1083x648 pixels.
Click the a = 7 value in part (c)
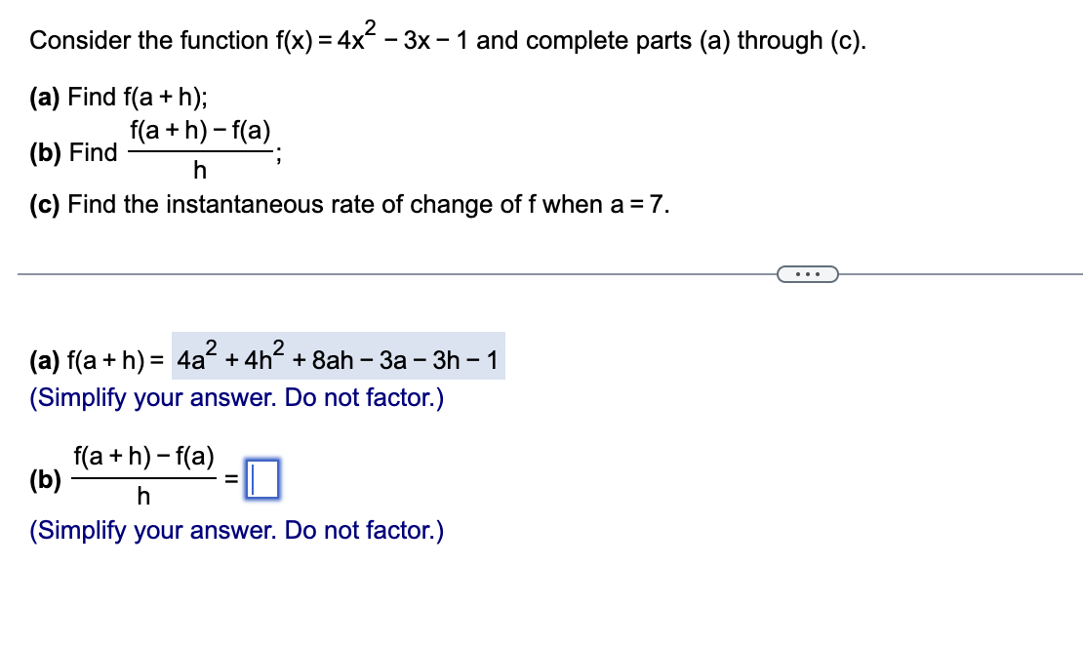coord(637,204)
